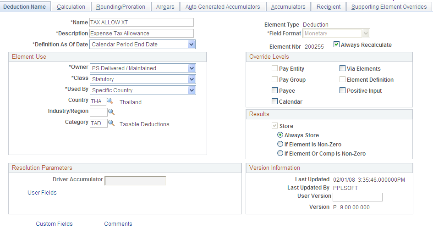Click into the User Version input field
Viewport: 433px width, 229px height.
click(357, 197)
